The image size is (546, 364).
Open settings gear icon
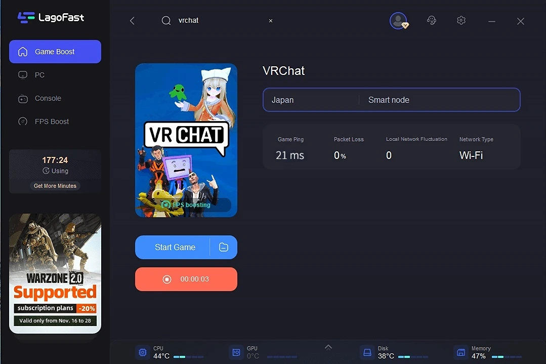tap(461, 21)
